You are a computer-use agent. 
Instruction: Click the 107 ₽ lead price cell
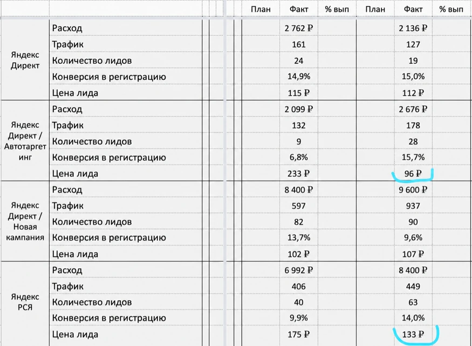point(413,254)
